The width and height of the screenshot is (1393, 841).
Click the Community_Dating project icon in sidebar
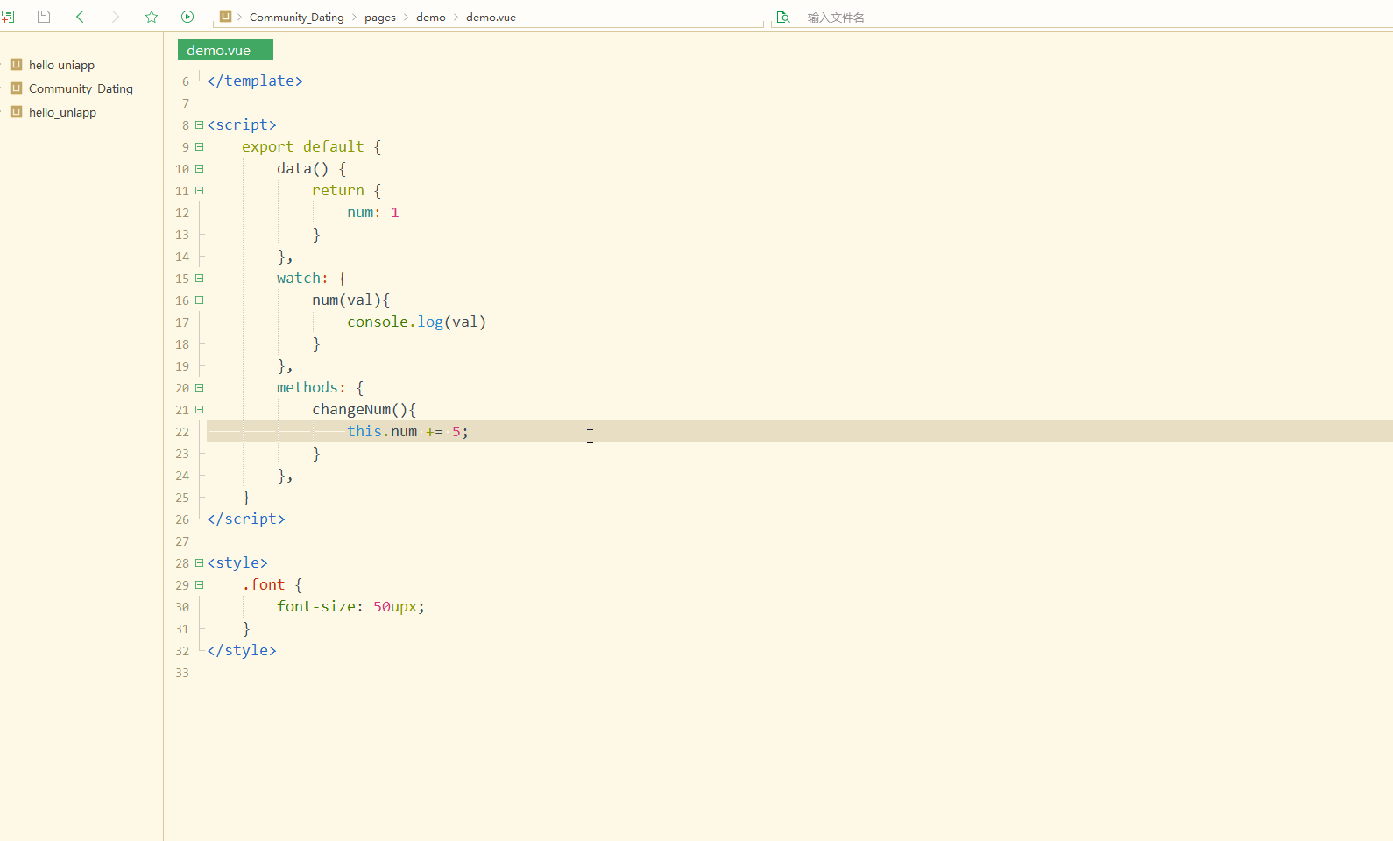tap(16, 88)
